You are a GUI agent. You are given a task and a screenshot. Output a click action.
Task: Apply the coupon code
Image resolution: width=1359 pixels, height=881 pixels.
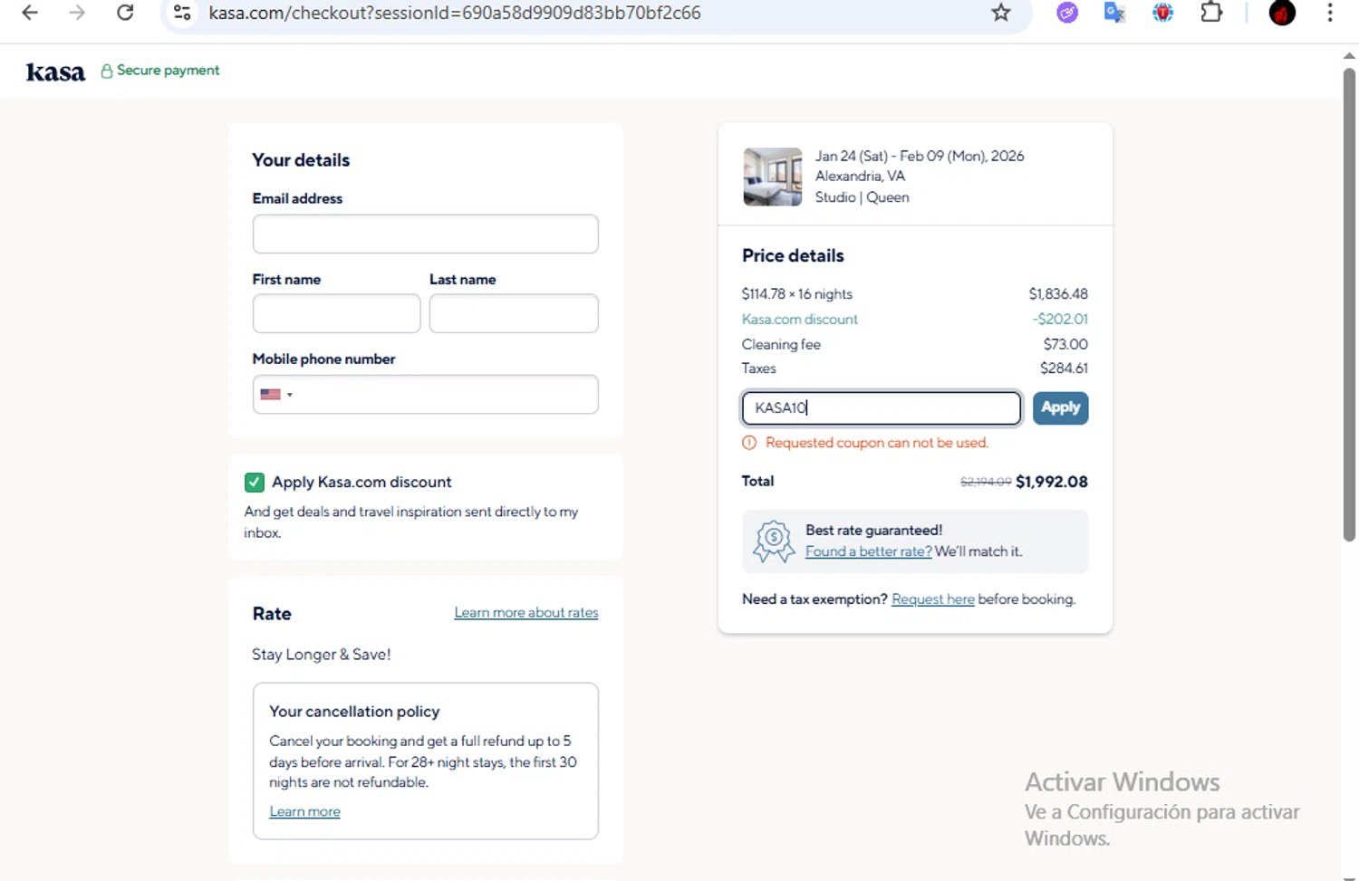pos(1060,407)
